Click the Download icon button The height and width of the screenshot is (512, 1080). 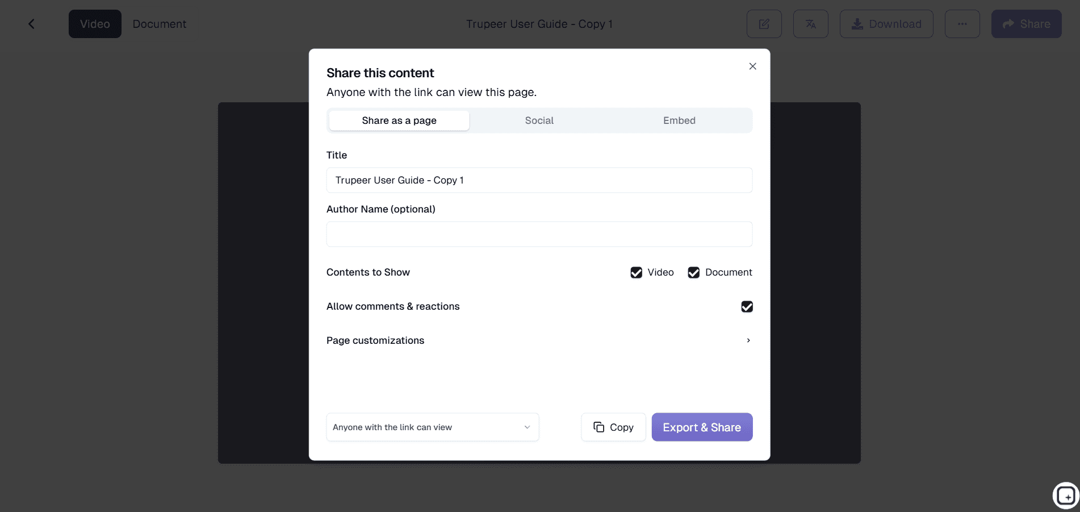[x=886, y=24]
